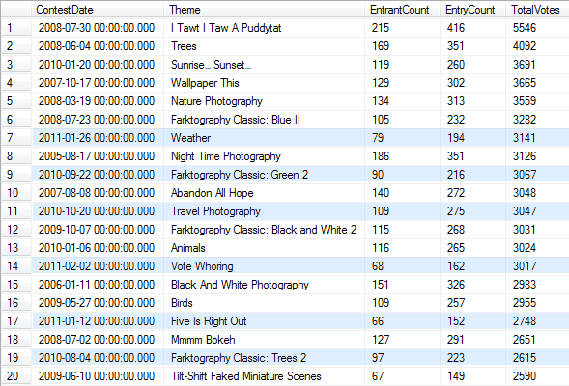Click the ContestDate column header
This screenshot has width=569, height=386.
(x=98, y=10)
